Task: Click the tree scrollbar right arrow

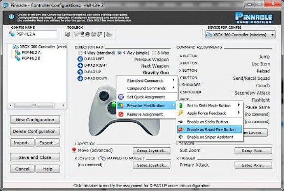Action: [63, 105]
